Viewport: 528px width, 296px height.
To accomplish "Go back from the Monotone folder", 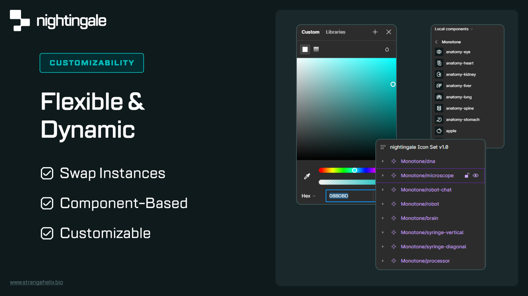I will tap(437, 42).
